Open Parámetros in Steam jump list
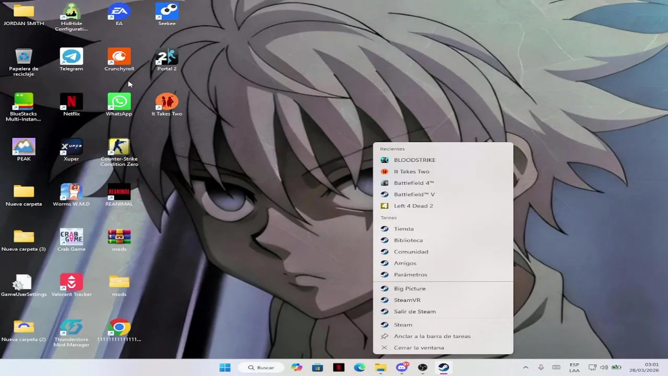668x376 pixels. click(x=443, y=275)
